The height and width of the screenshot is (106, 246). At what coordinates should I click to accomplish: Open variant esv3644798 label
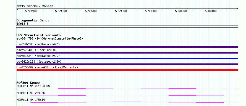click(49, 38)
